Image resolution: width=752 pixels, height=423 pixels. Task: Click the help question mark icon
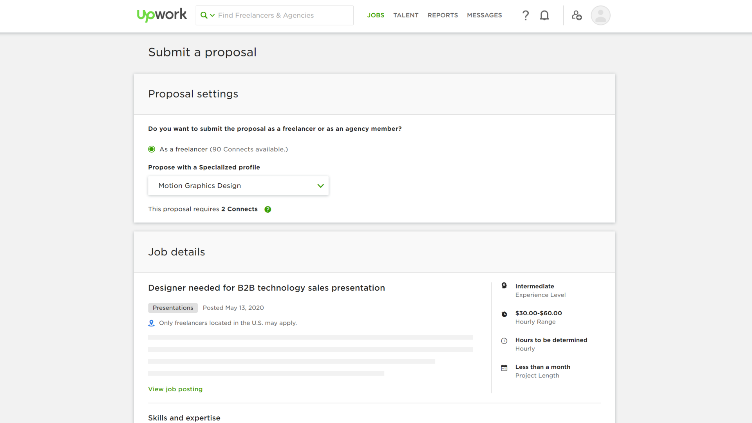pyautogui.click(x=526, y=15)
